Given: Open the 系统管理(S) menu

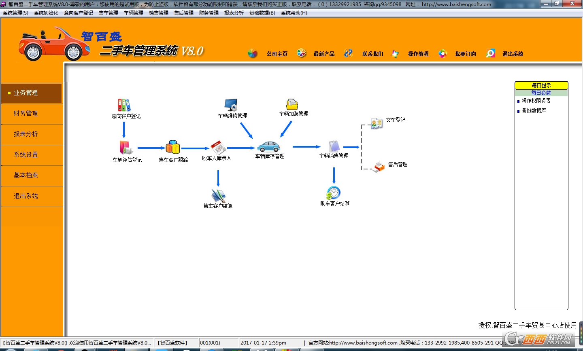Looking at the screenshot, I should point(16,13).
